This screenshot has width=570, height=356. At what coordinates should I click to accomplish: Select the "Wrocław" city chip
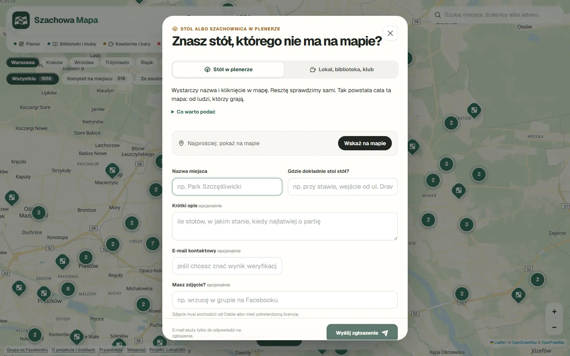[84, 62]
